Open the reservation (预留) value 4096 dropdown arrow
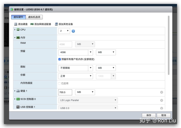Viewport: 181px width, 128px height. pyautogui.click(x=90, y=52)
